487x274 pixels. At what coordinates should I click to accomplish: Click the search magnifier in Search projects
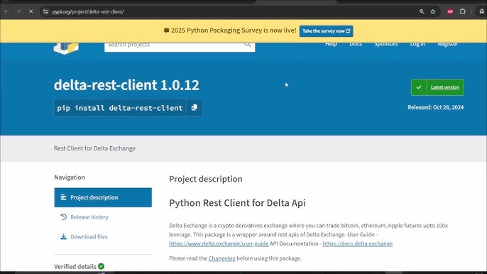tap(248, 45)
